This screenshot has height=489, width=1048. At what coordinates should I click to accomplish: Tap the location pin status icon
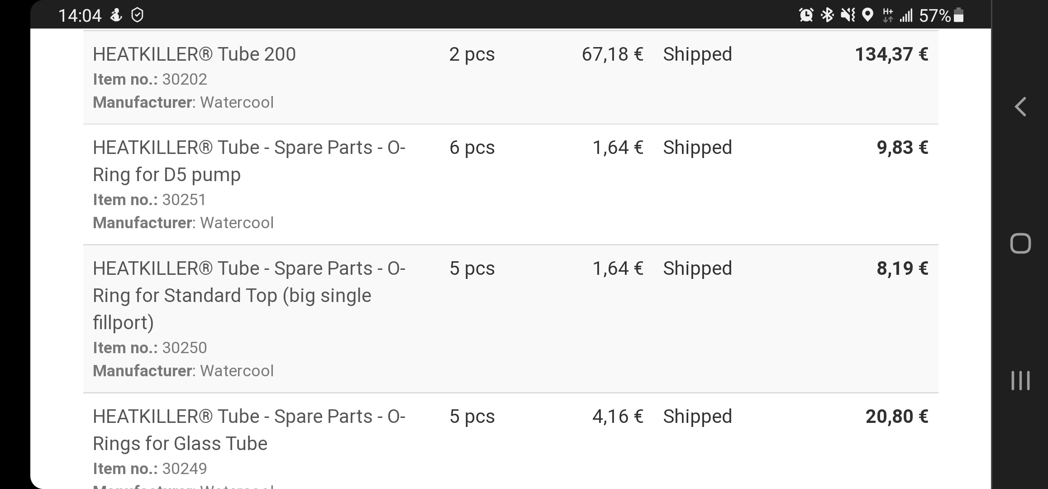click(x=867, y=15)
